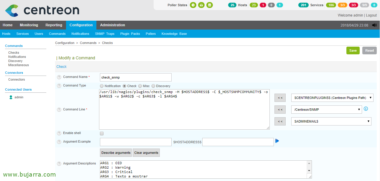Image resolution: width=380 pixels, height=181 pixels.
Task: Insert the $CENTREONPLUGINS$ resource with its << button
Action: pos(280,98)
